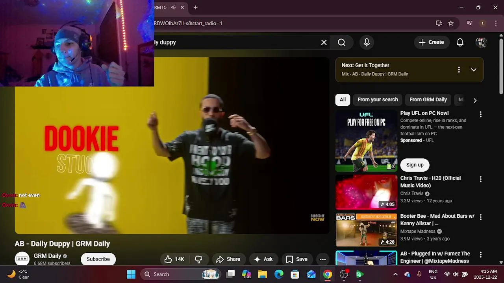Open the Windows Start menu

[x=131, y=274]
